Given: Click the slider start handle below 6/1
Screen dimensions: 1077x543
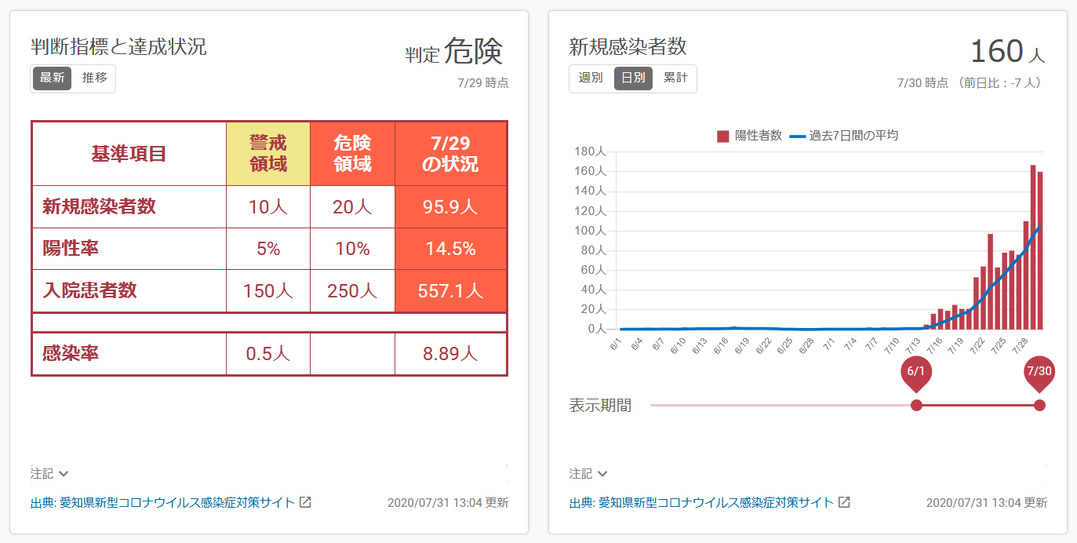Looking at the screenshot, I should click(916, 406).
